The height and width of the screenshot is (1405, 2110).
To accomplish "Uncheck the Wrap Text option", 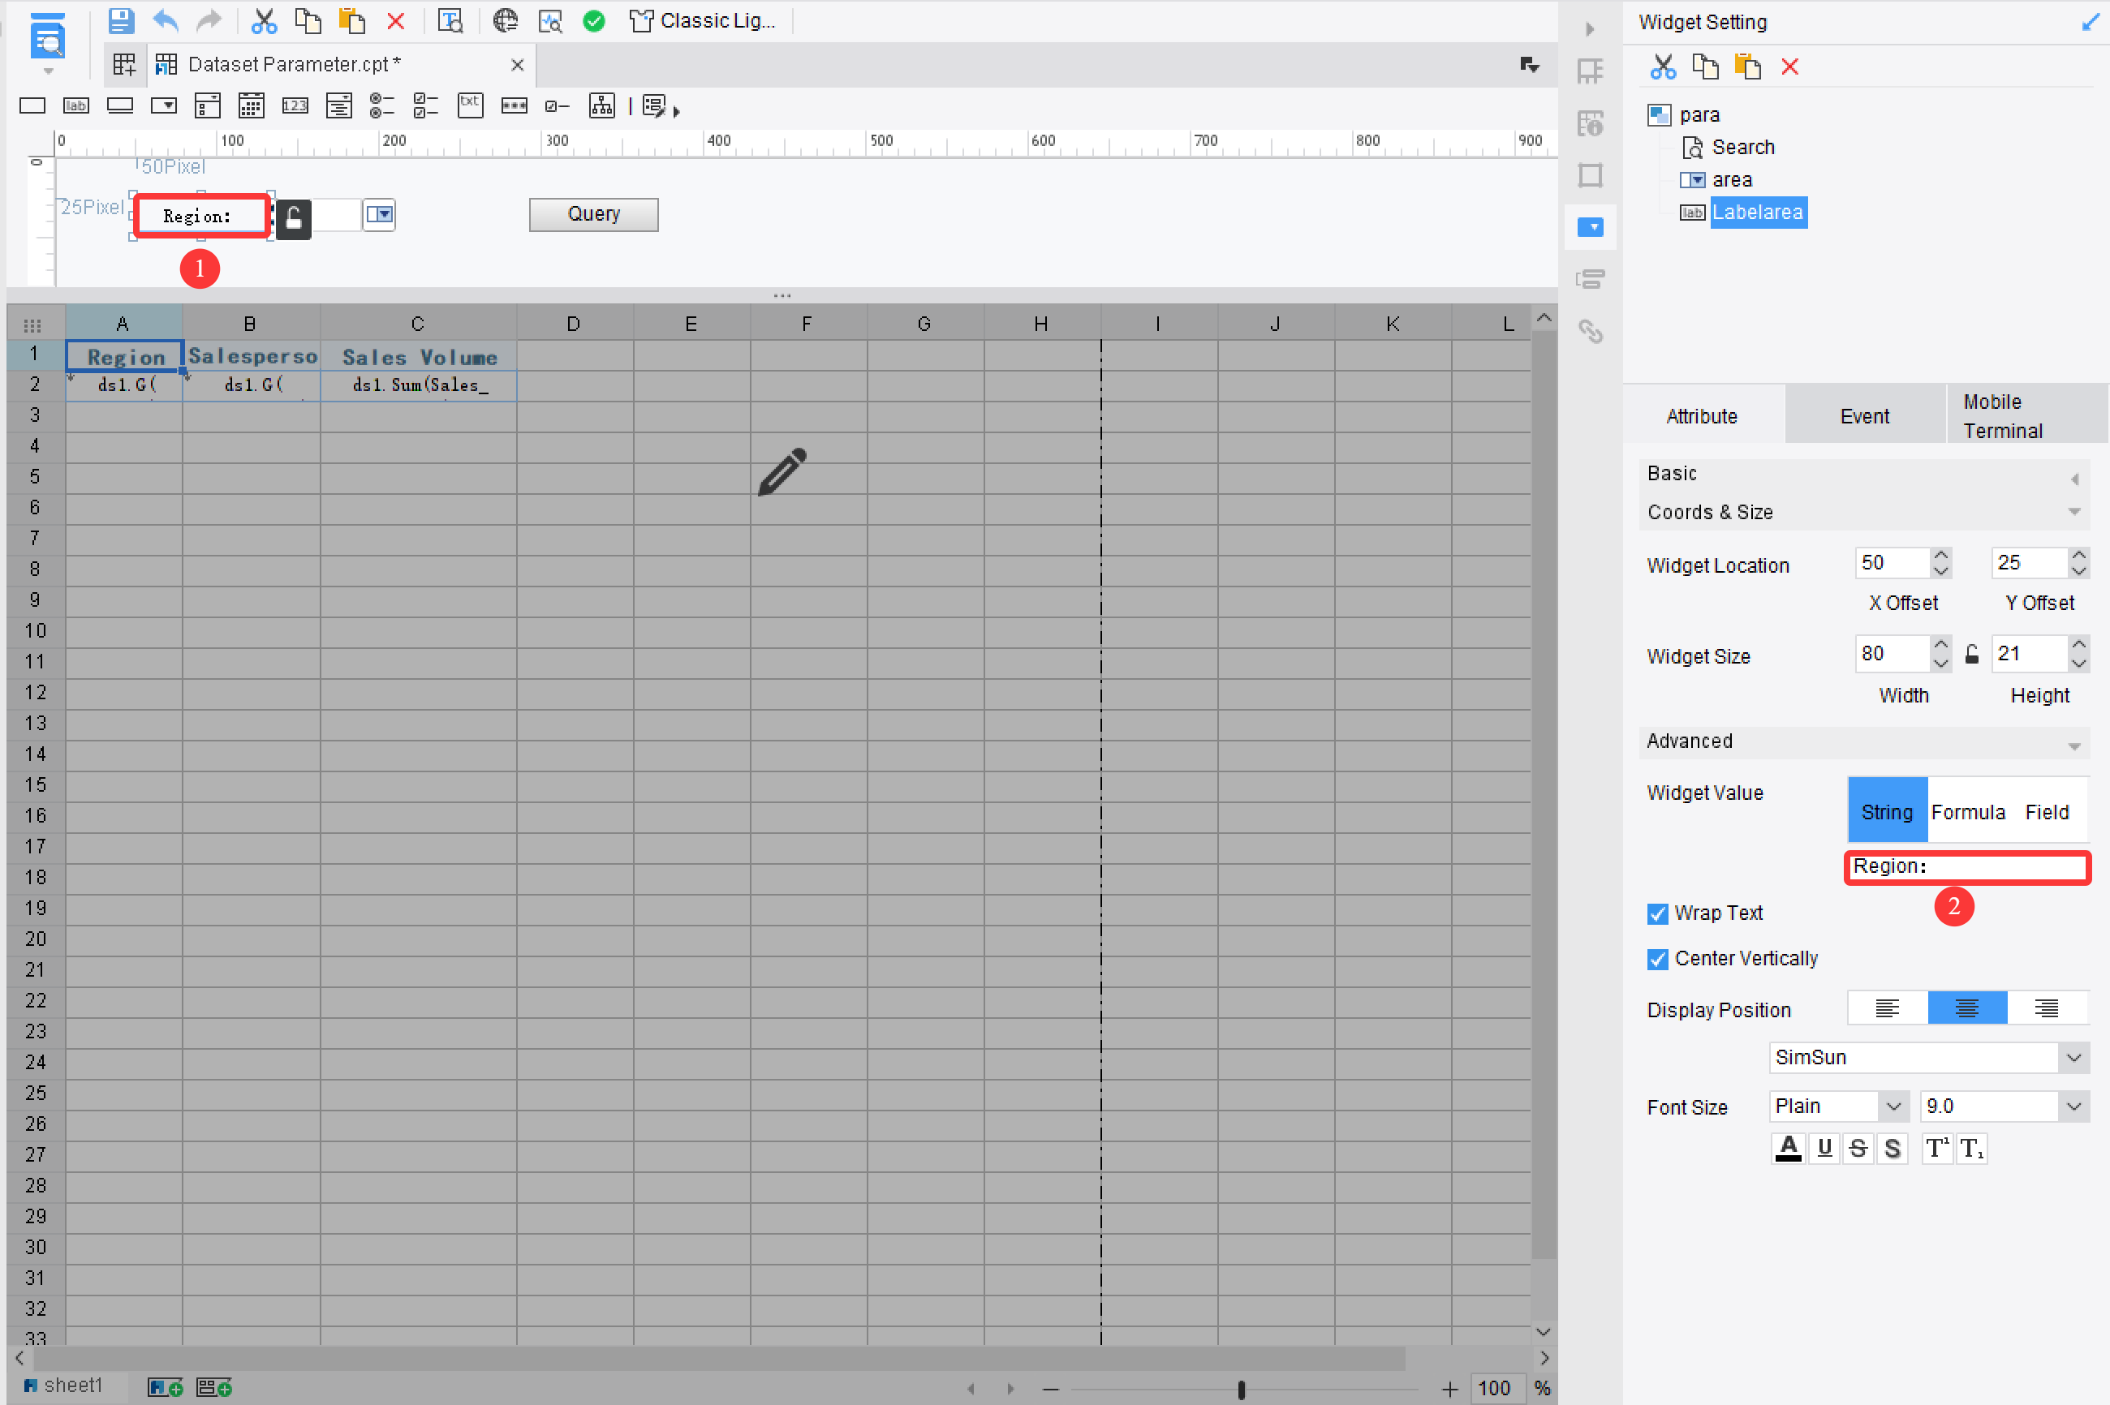I will [x=1656, y=913].
